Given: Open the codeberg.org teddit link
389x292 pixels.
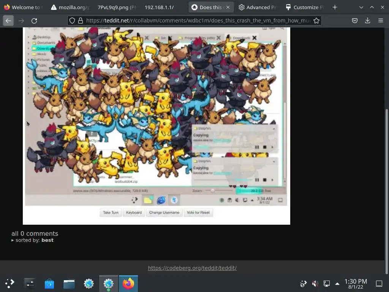Looking at the screenshot, I should coord(192,268).
